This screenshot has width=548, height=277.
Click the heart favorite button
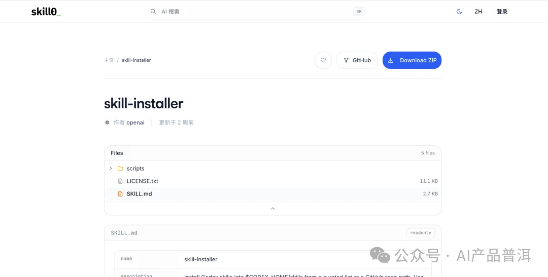point(323,60)
